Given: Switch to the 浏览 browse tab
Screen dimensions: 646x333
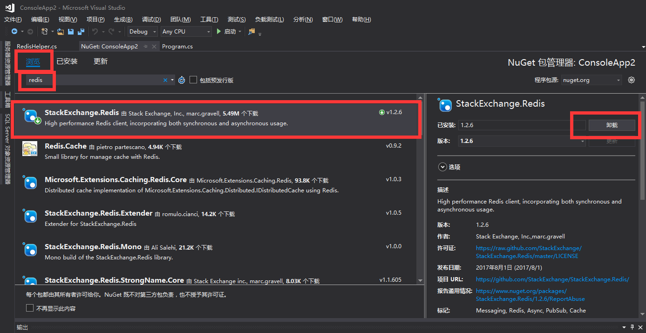Looking at the screenshot, I should coord(33,61).
